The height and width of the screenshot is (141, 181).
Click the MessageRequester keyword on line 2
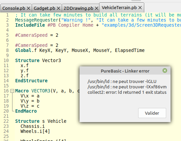point(37,20)
